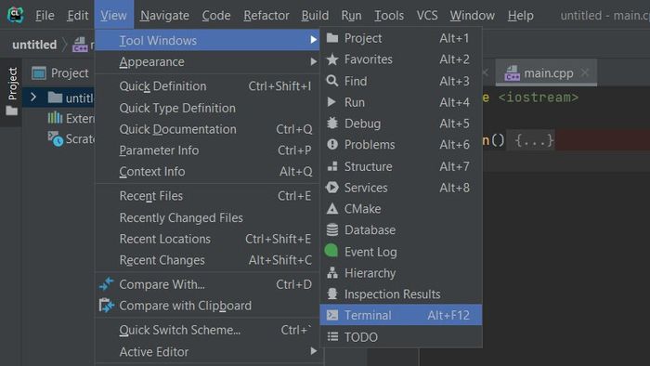
Task: Expand the Appearance submenu
Action: pos(207,61)
